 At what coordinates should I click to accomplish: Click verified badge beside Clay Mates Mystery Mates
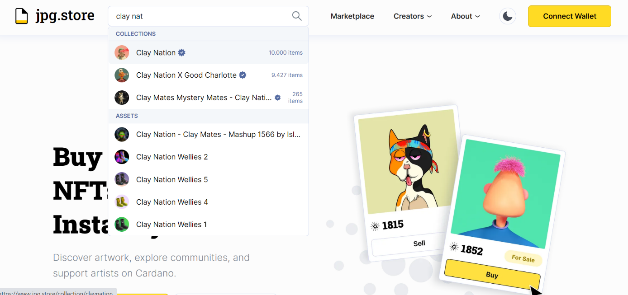tap(278, 98)
